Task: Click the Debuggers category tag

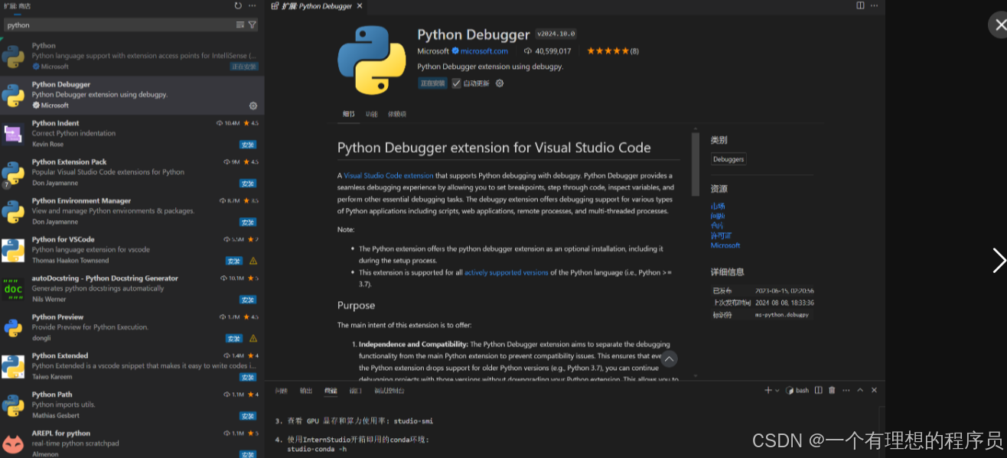Action: point(728,159)
